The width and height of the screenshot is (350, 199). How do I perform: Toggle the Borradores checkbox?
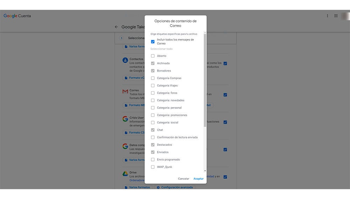click(153, 71)
